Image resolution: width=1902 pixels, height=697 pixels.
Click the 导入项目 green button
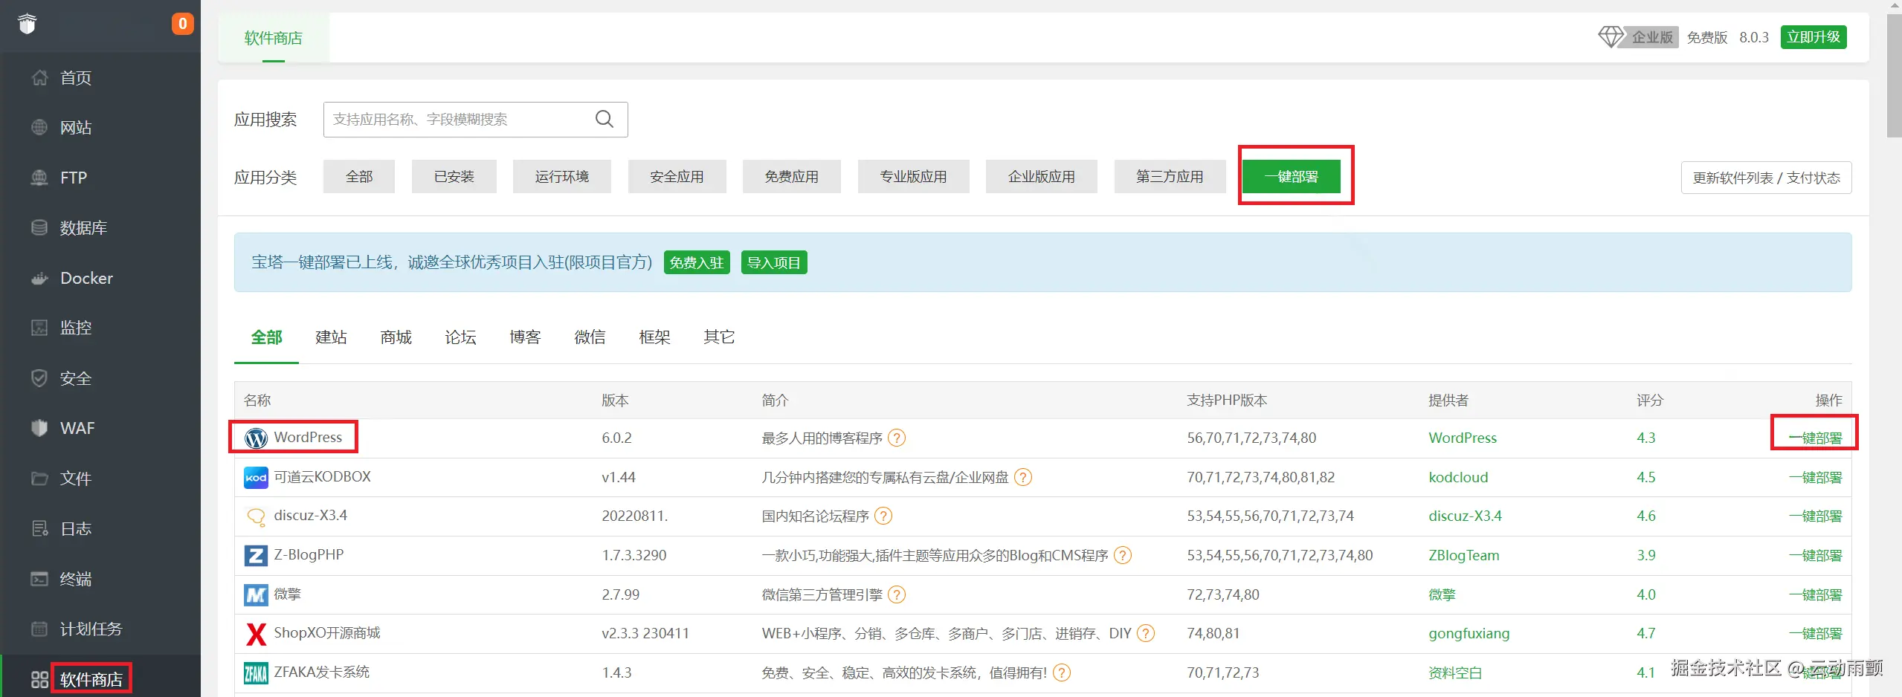click(774, 262)
